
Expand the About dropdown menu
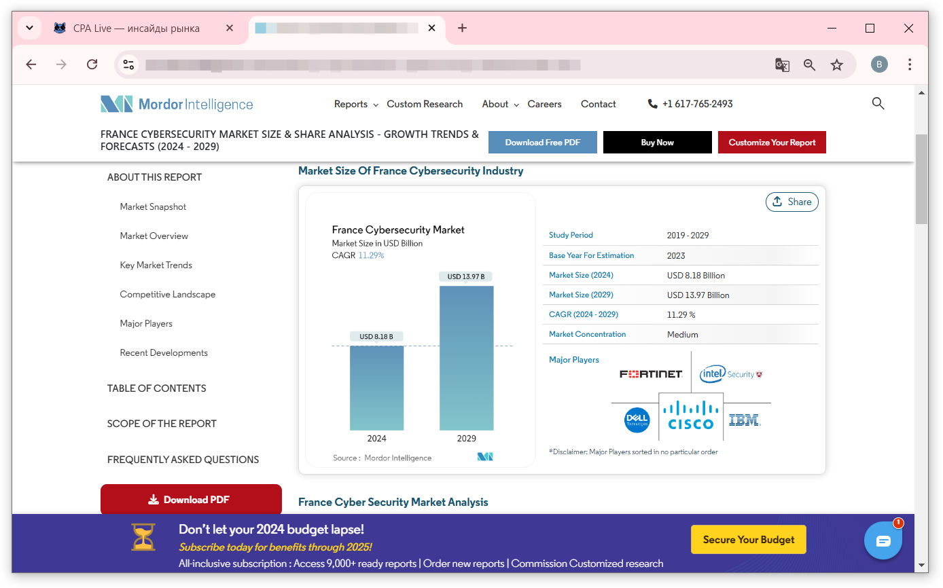(x=500, y=104)
